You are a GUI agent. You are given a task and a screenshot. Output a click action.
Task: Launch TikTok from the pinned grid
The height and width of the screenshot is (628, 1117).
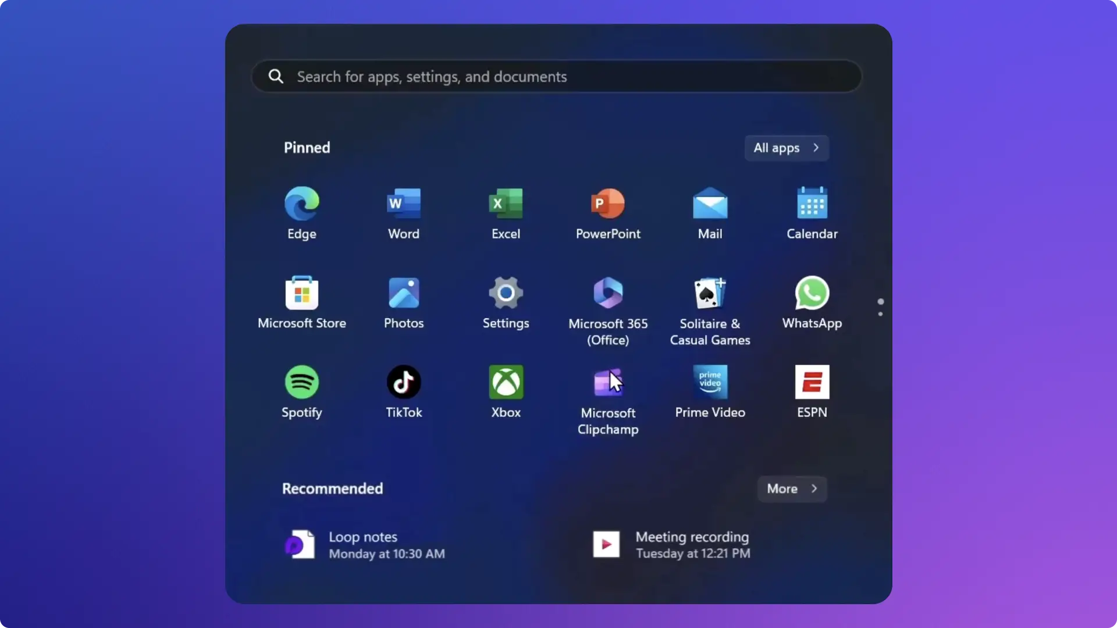click(x=404, y=382)
